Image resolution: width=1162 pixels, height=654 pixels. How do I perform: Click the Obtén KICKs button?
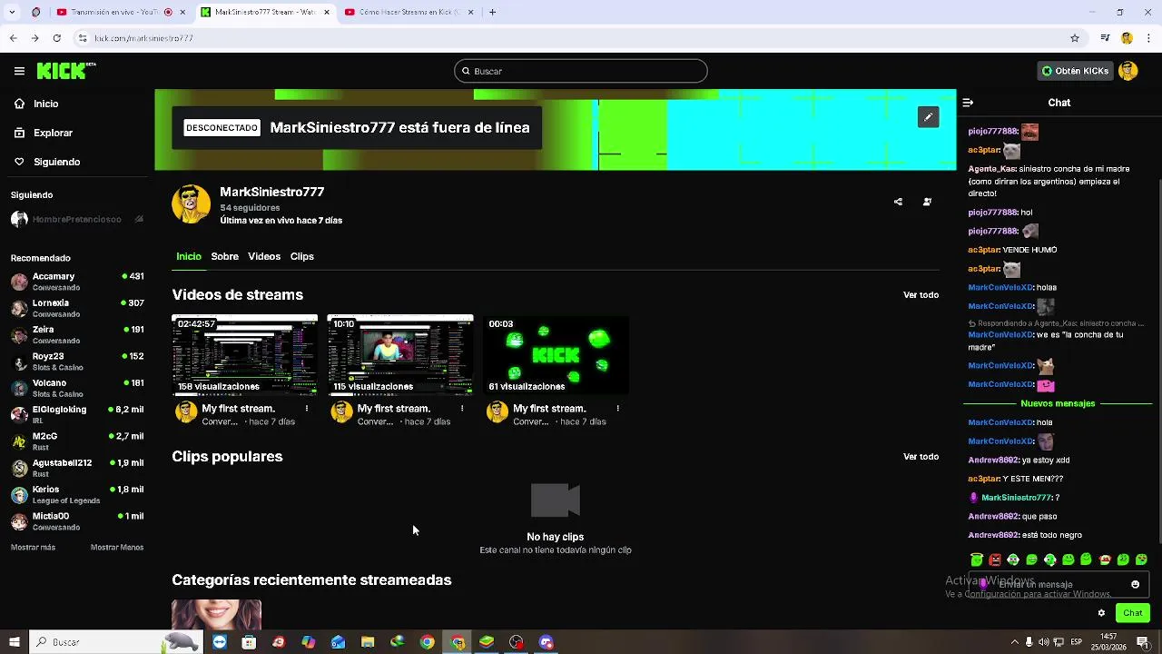pyautogui.click(x=1076, y=71)
